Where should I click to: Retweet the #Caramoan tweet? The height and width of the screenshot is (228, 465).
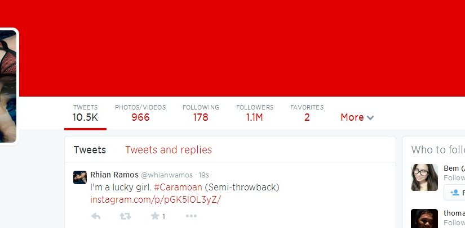(x=125, y=216)
